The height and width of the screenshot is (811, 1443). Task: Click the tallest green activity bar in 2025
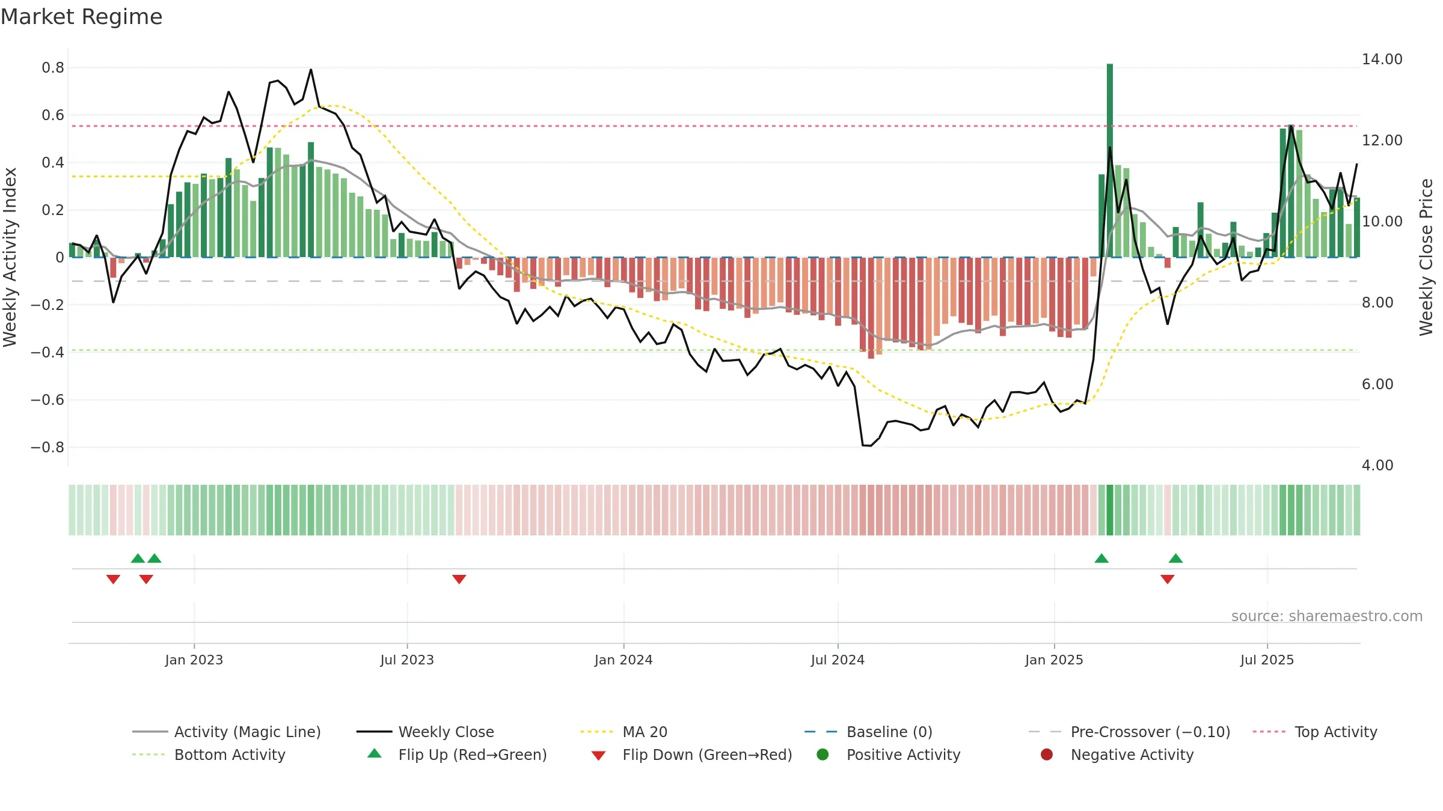pos(1110,160)
